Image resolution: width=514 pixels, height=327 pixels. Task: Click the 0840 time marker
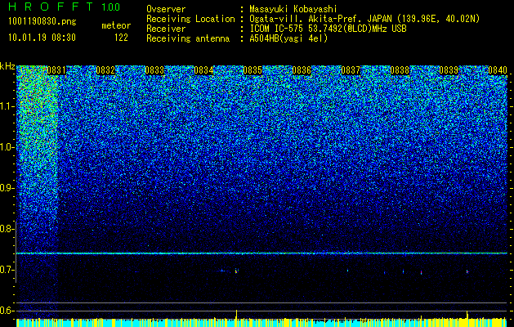(498, 70)
